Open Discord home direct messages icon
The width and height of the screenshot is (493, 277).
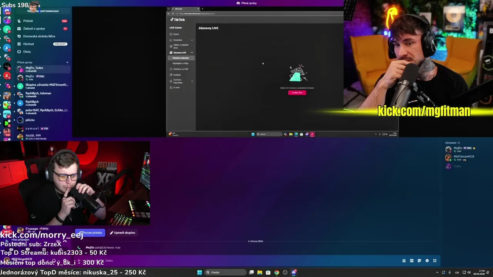pos(7,11)
